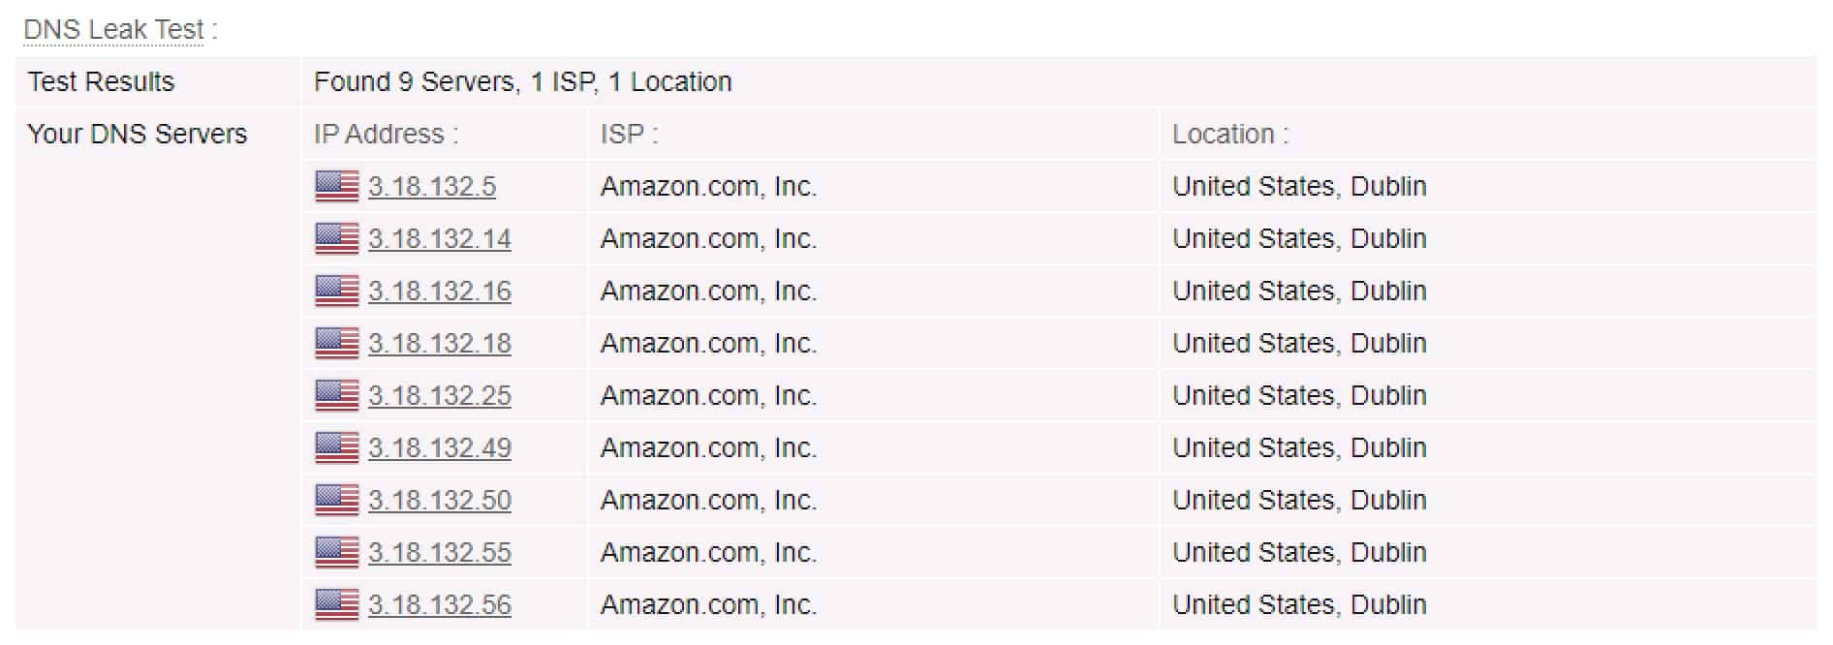This screenshot has height=645, width=1833.
Task: Click the US flag icon beside 3.18.132.16
Action: (x=337, y=291)
